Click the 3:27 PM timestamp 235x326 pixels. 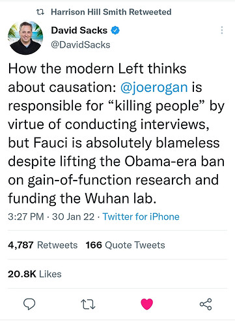point(26,216)
